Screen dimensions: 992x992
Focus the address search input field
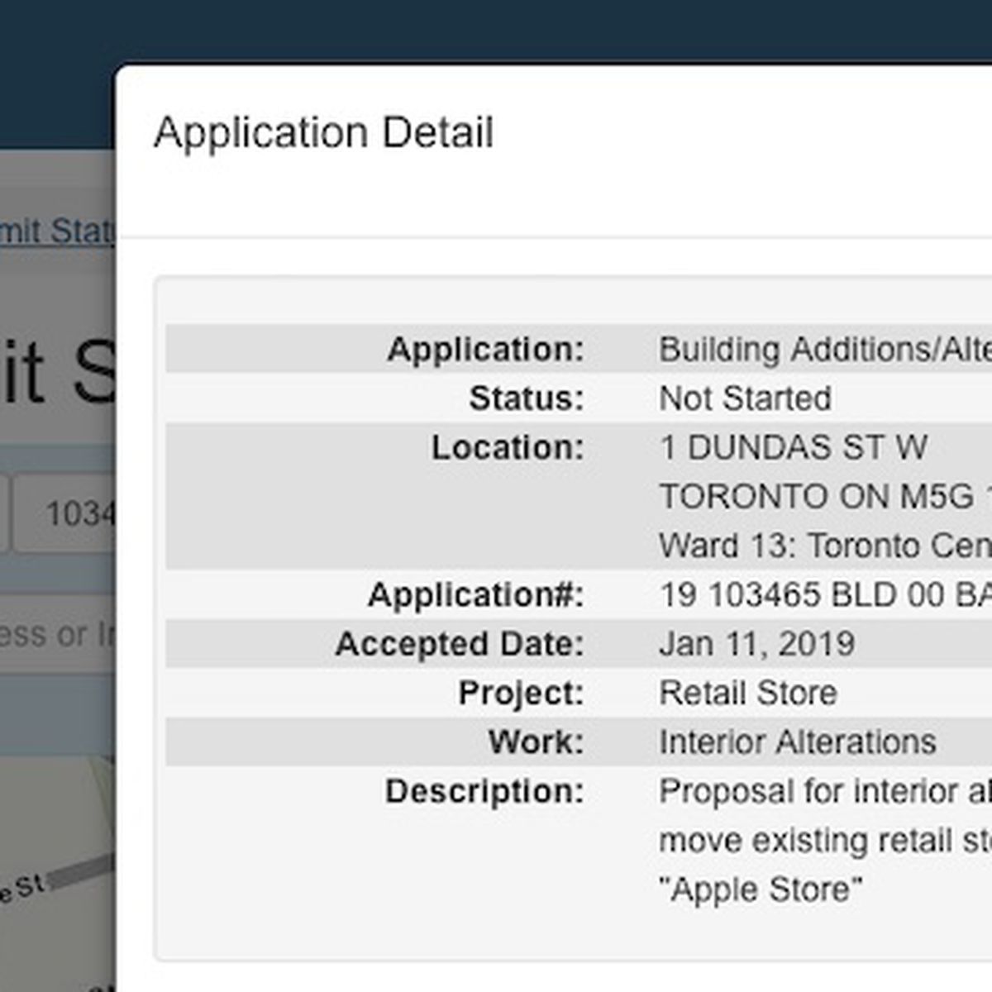[x=58, y=634]
